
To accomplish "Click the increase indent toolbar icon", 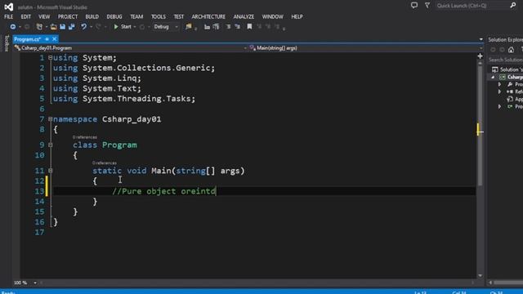I will point(216,27).
